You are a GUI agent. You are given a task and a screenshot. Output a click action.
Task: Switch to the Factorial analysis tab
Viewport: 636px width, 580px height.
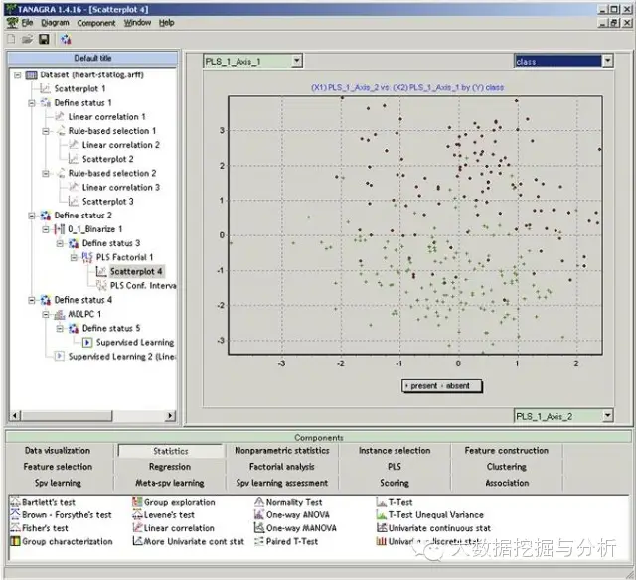[x=282, y=467]
